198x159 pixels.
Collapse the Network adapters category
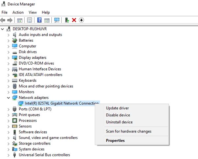(8, 98)
